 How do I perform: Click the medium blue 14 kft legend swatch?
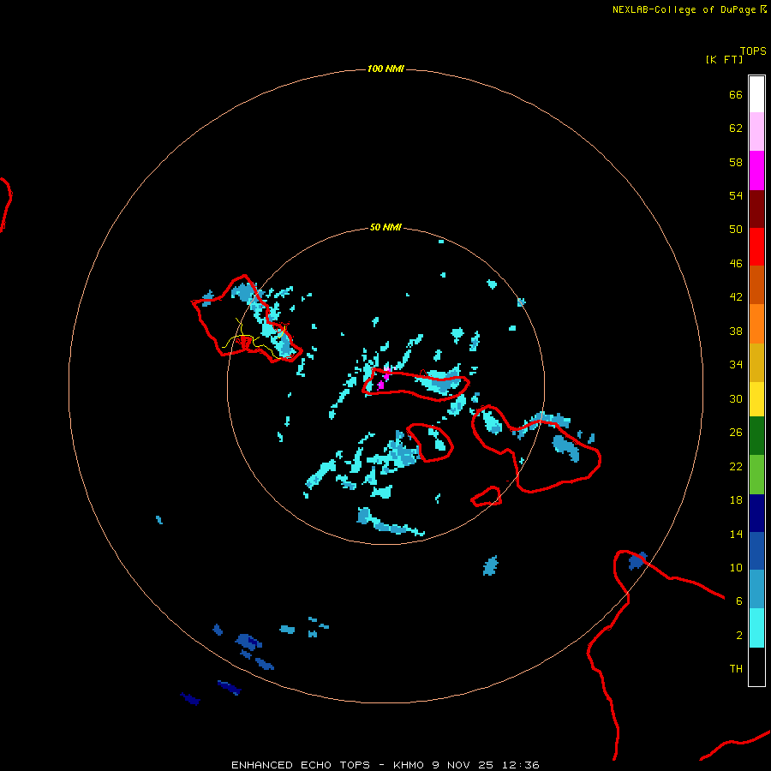(x=756, y=551)
